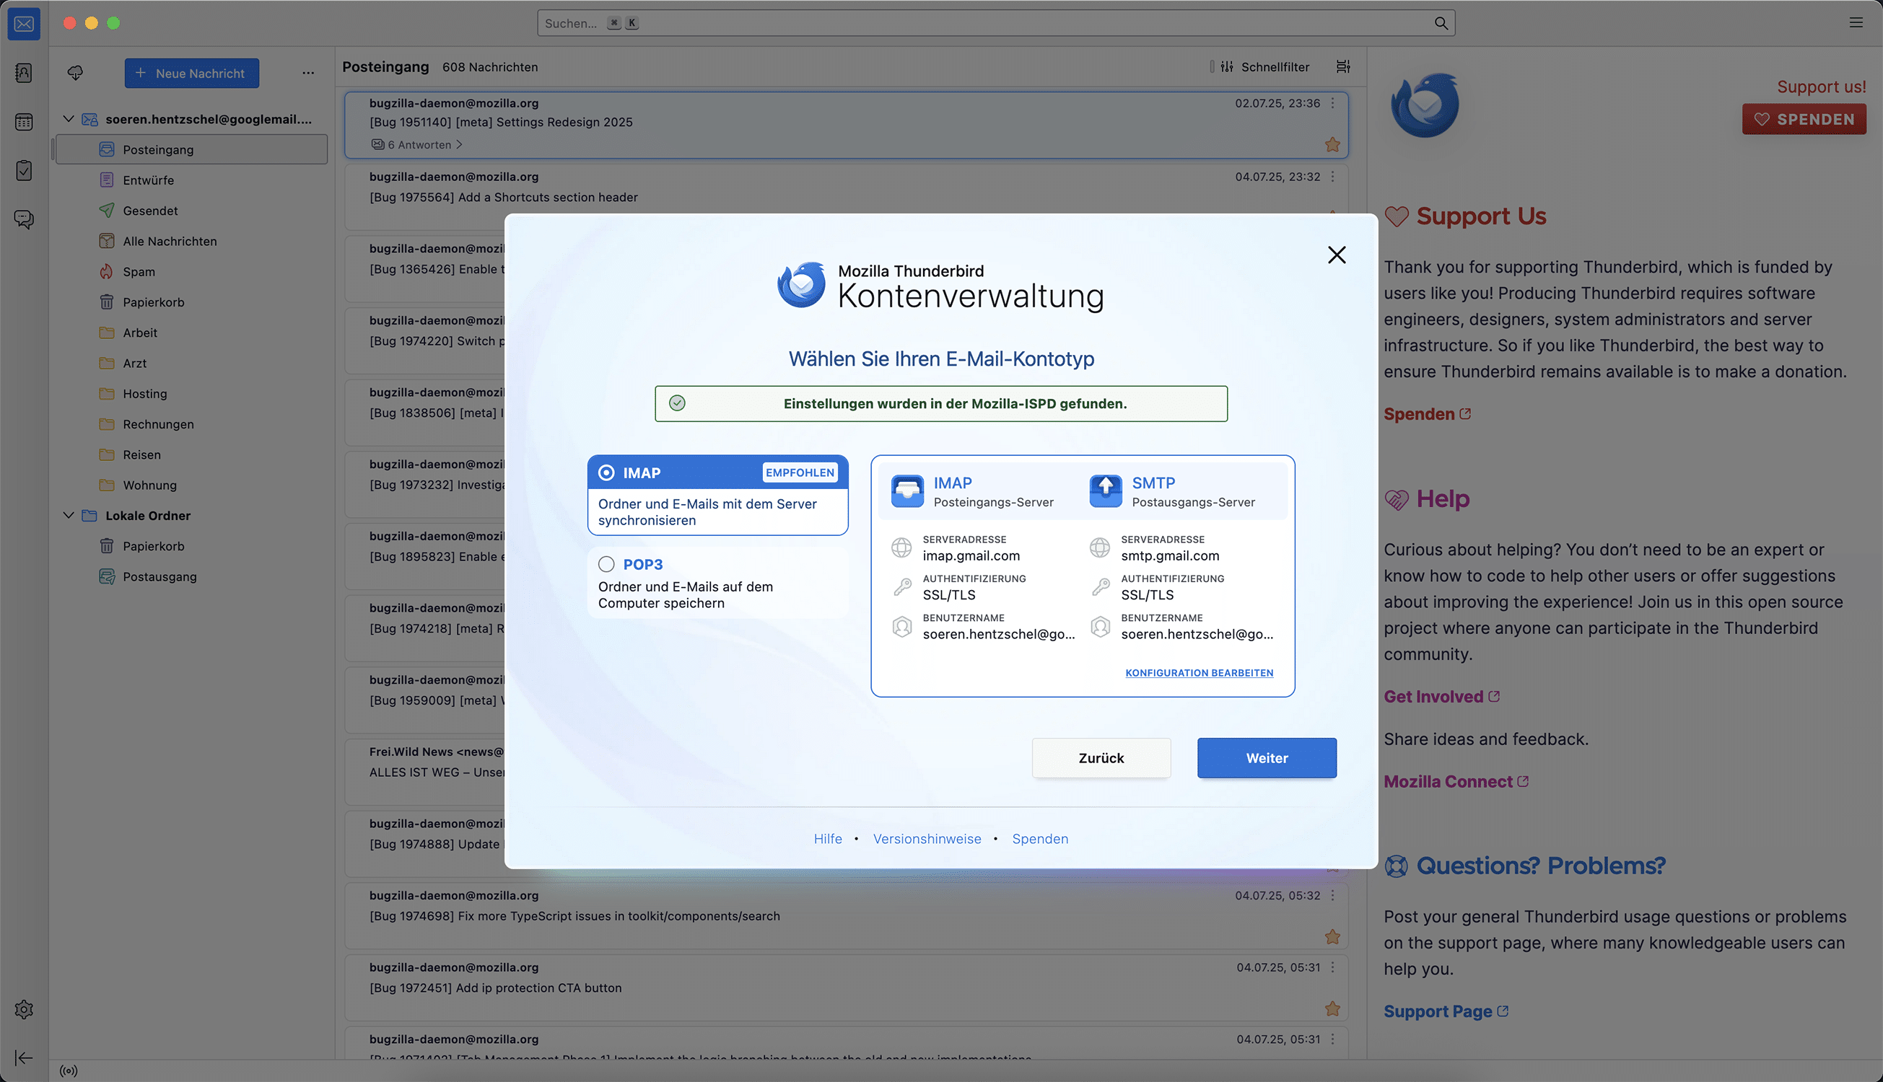Image resolution: width=1883 pixels, height=1082 pixels.
Task: Click Spenden link under Support Us
Action: [x=1427, y=414]
